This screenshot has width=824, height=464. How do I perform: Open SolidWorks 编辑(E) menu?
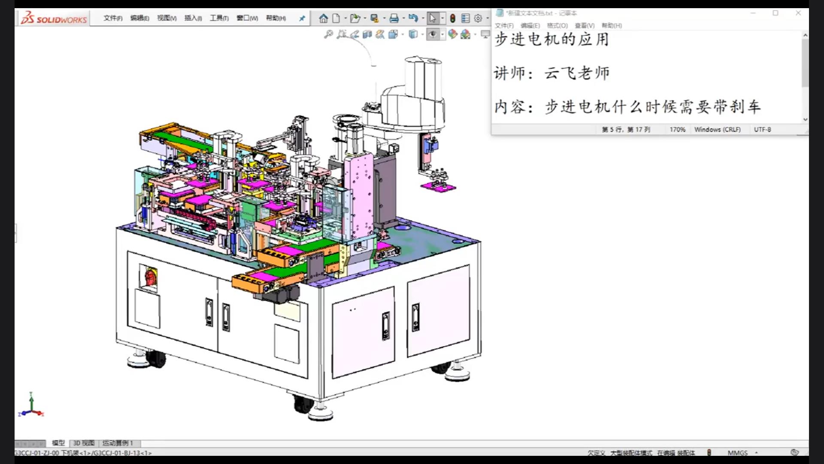tap(139, 18)
